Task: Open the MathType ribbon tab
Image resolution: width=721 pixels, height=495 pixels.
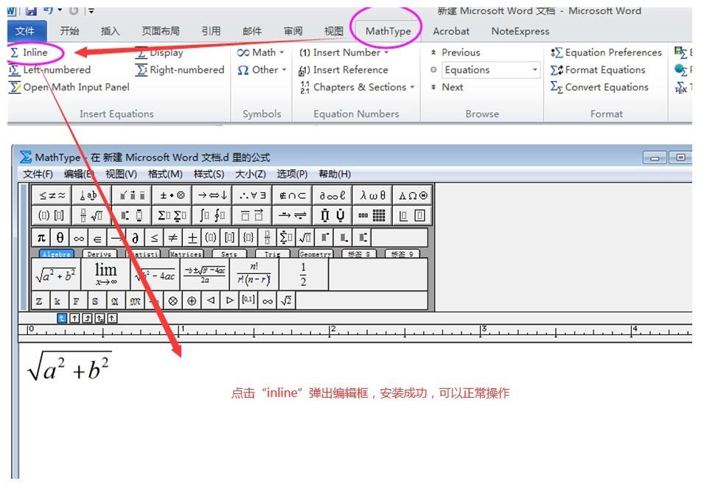Action: (388, 31)
